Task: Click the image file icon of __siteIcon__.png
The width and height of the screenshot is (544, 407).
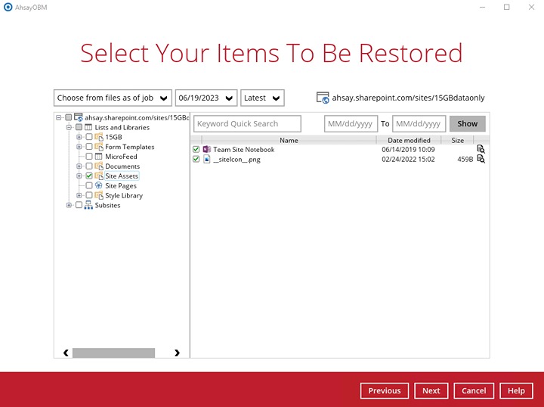Action: (207, 159)
